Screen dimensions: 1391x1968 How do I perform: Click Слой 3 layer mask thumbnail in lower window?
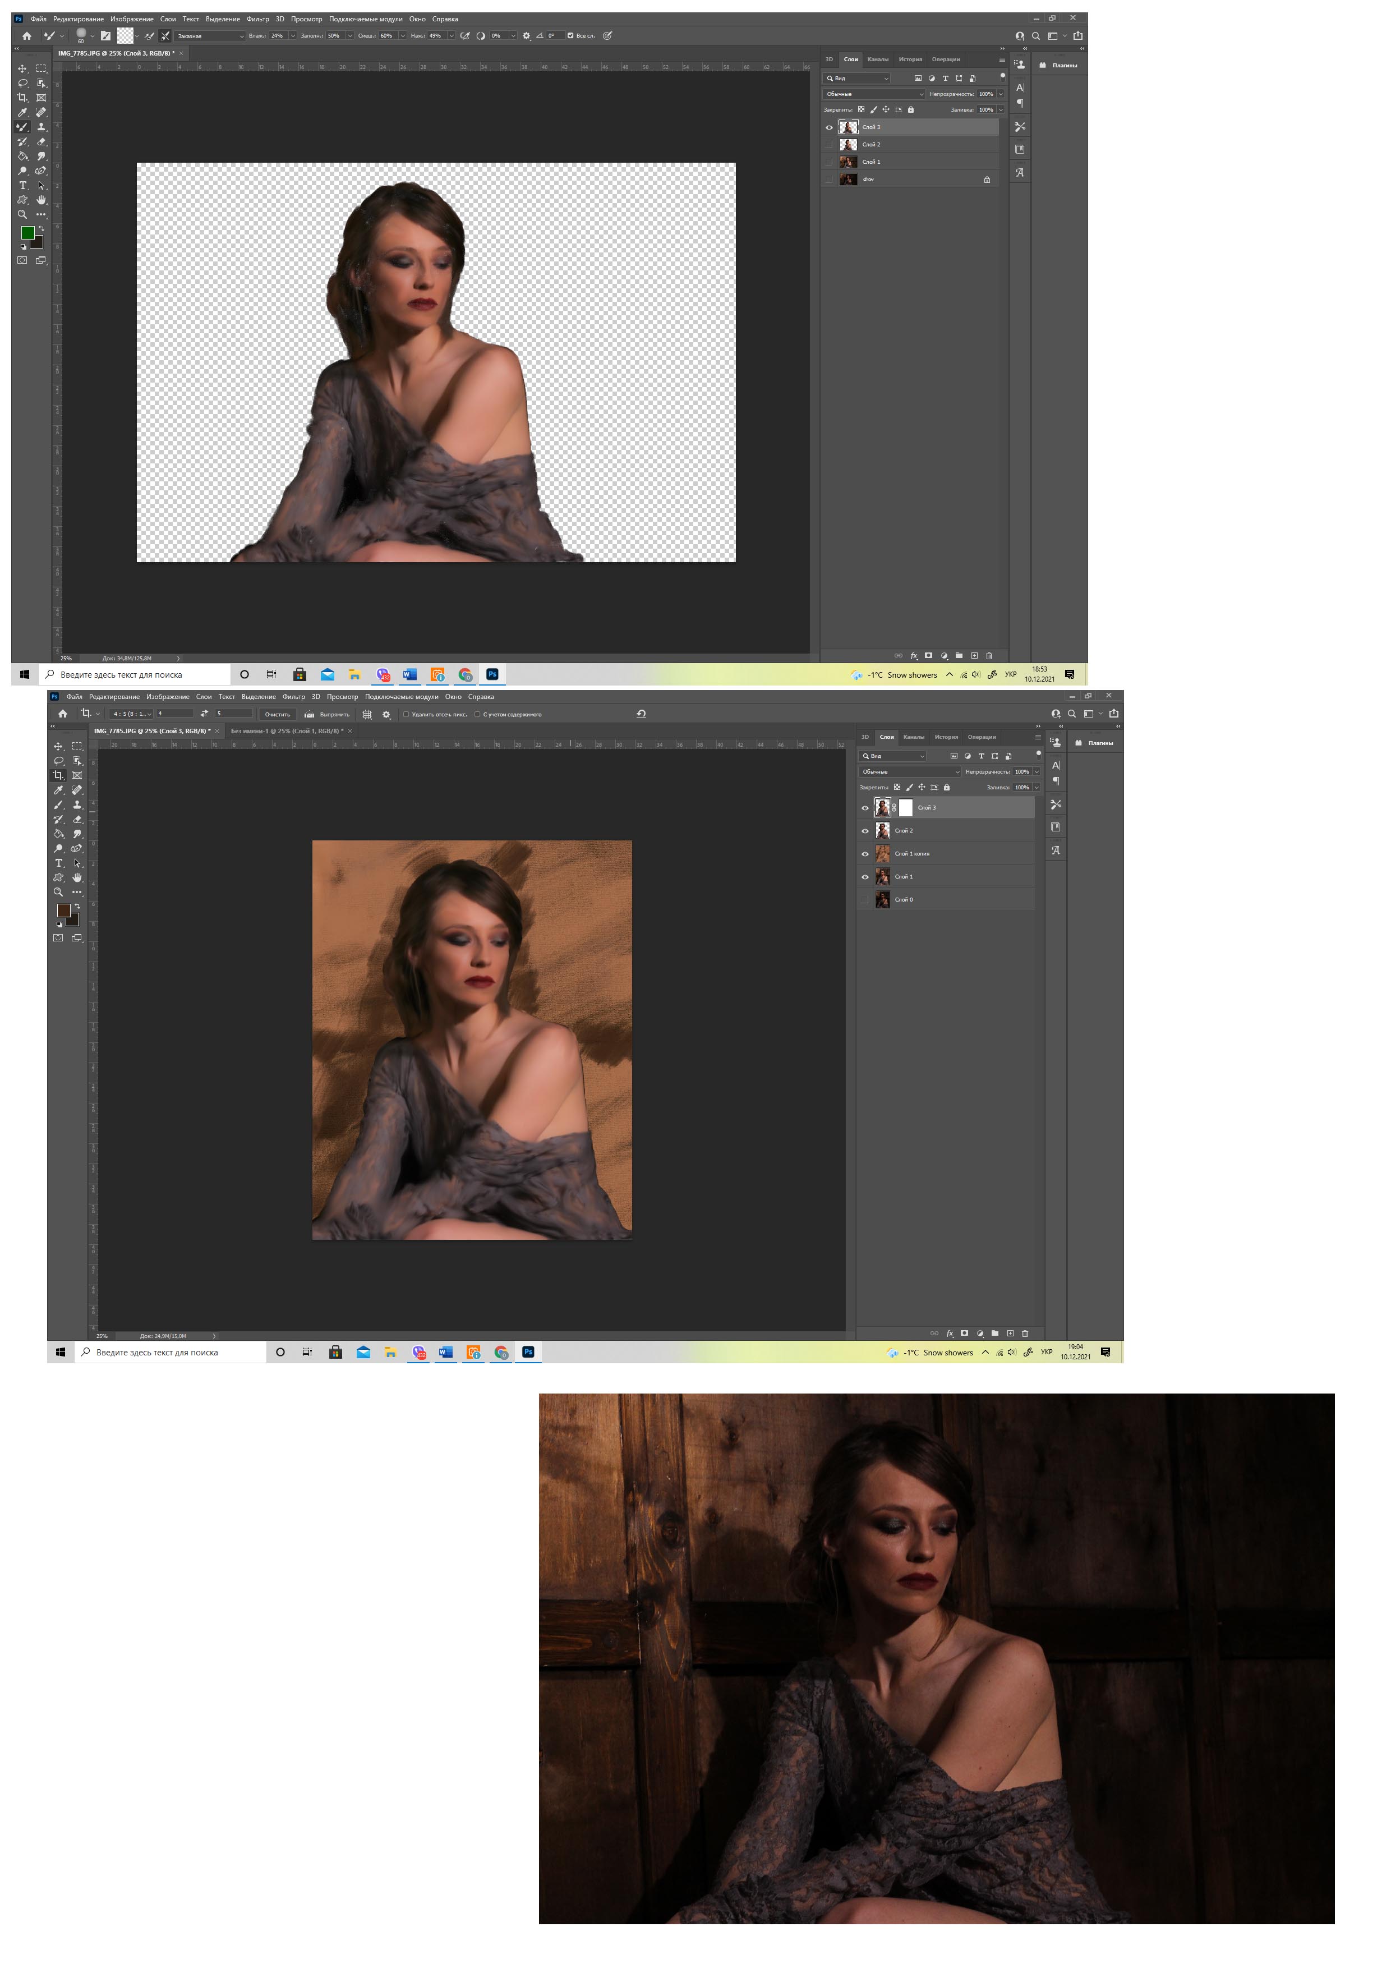click(x=906, y=807)
